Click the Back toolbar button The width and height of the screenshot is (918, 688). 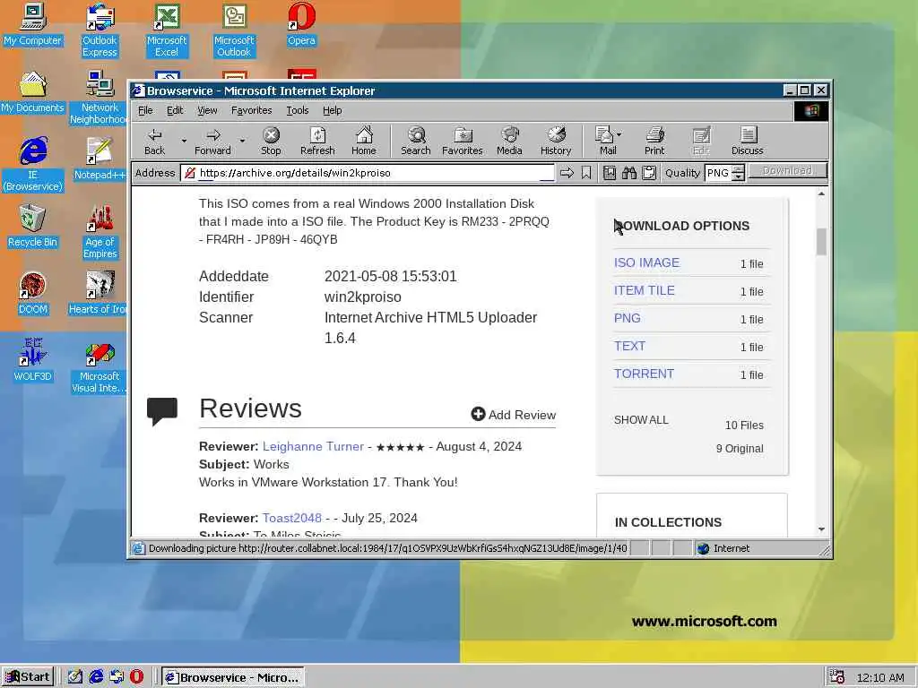[x=154, y=142]
